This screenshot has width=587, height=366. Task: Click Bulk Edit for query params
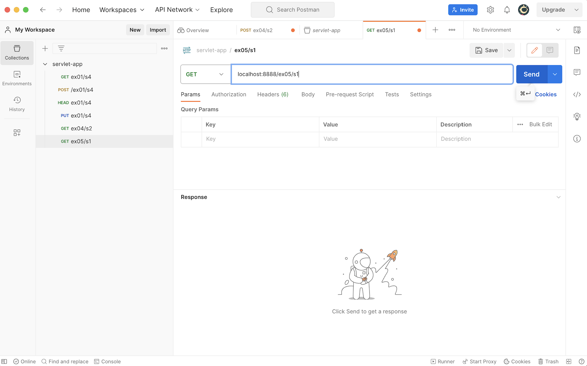point(541,124)
